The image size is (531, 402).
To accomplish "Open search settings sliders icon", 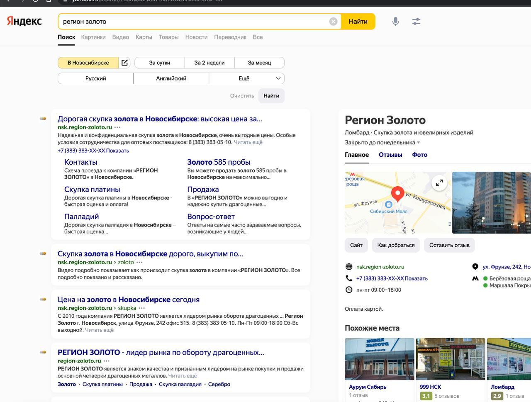I will pos(416,22).
